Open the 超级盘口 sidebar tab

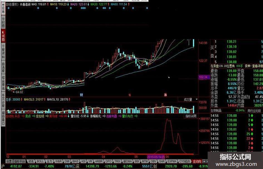3,117
